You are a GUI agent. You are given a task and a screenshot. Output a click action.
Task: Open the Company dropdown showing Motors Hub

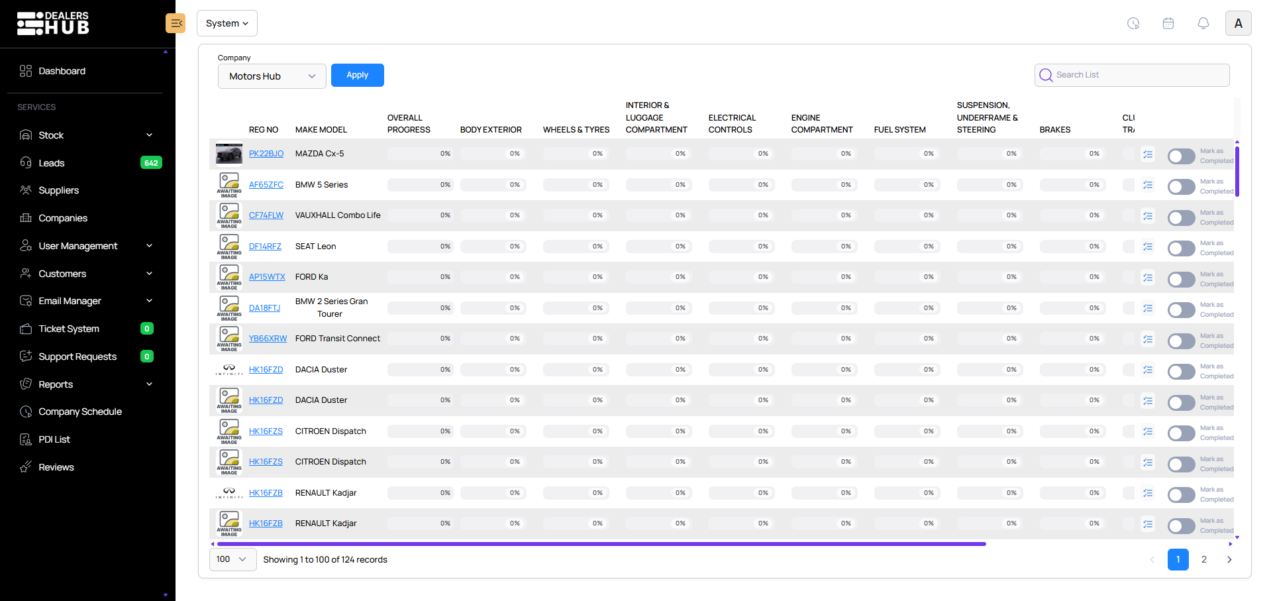pyautogui.click(x=272, y=76)
